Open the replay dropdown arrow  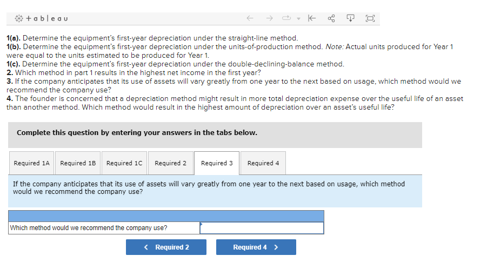pos(298,18)
